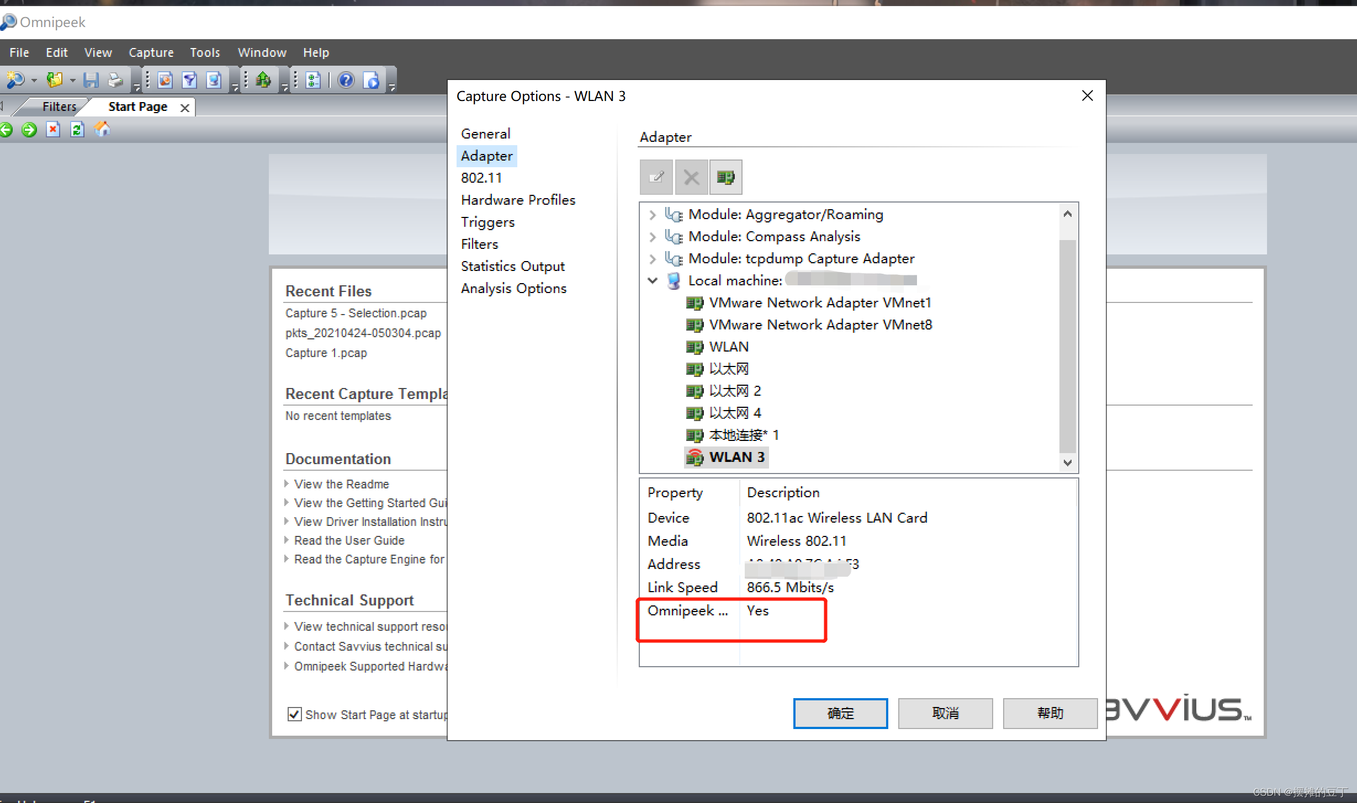The width and height of the screenshot is (1357, 803).
Task: Click the Print toolbar icon
Action: (x=115, y=81)
